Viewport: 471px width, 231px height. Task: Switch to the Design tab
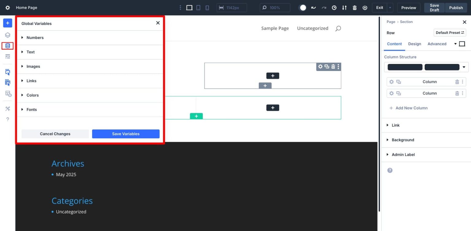pos(415,44)
